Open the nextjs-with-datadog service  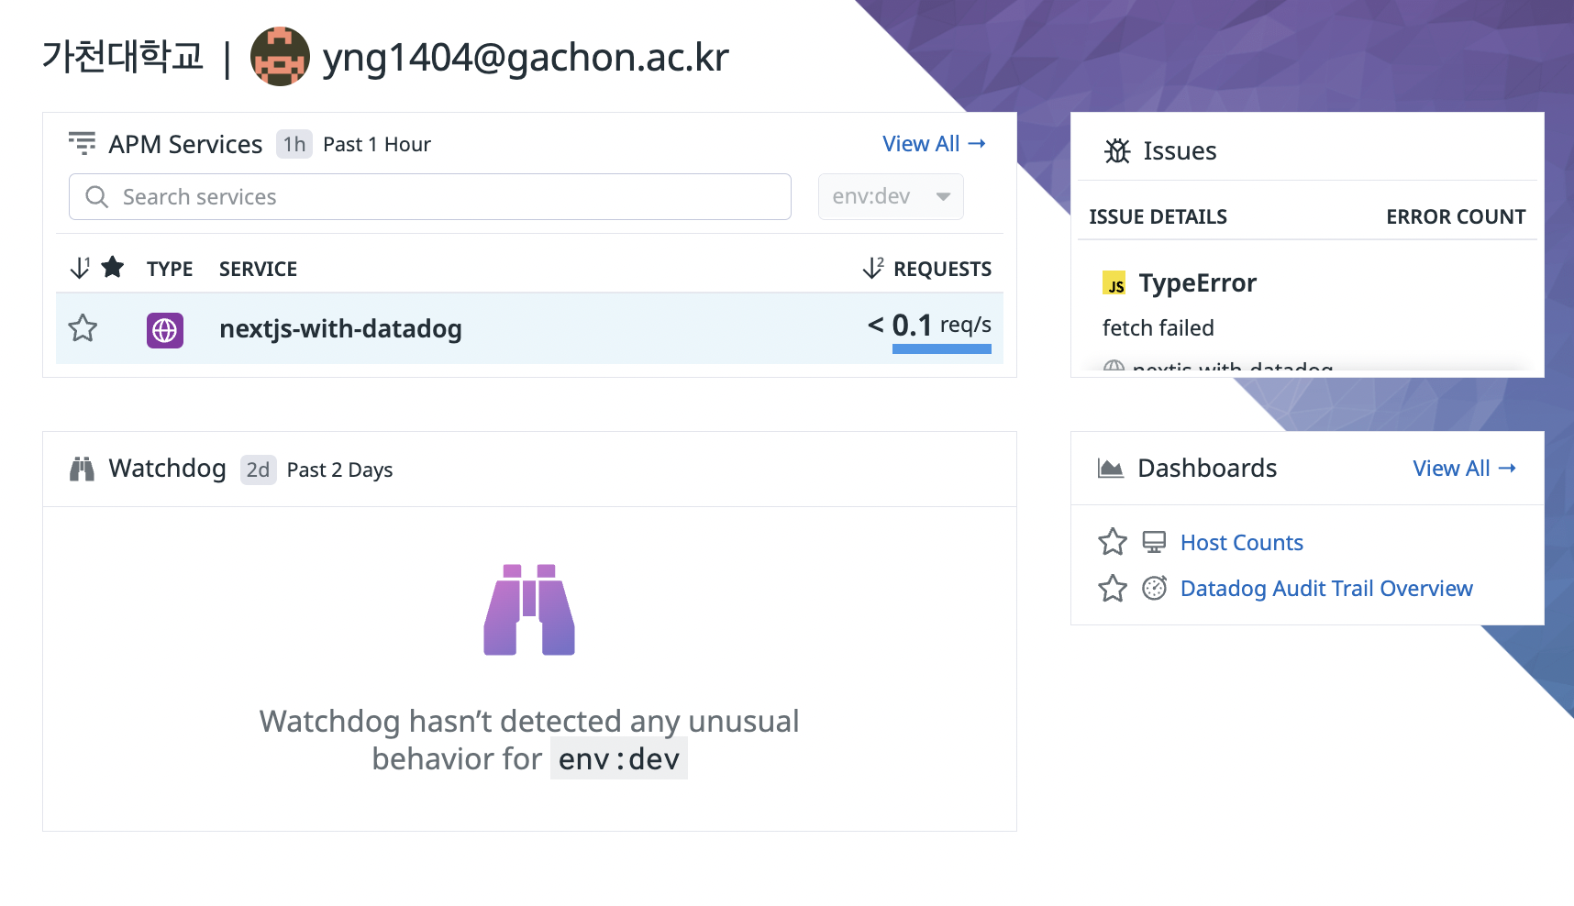point(340,329)
